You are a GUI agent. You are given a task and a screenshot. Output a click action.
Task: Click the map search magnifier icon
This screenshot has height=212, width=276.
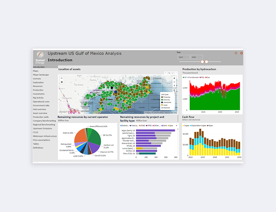[x=174, y=90]
